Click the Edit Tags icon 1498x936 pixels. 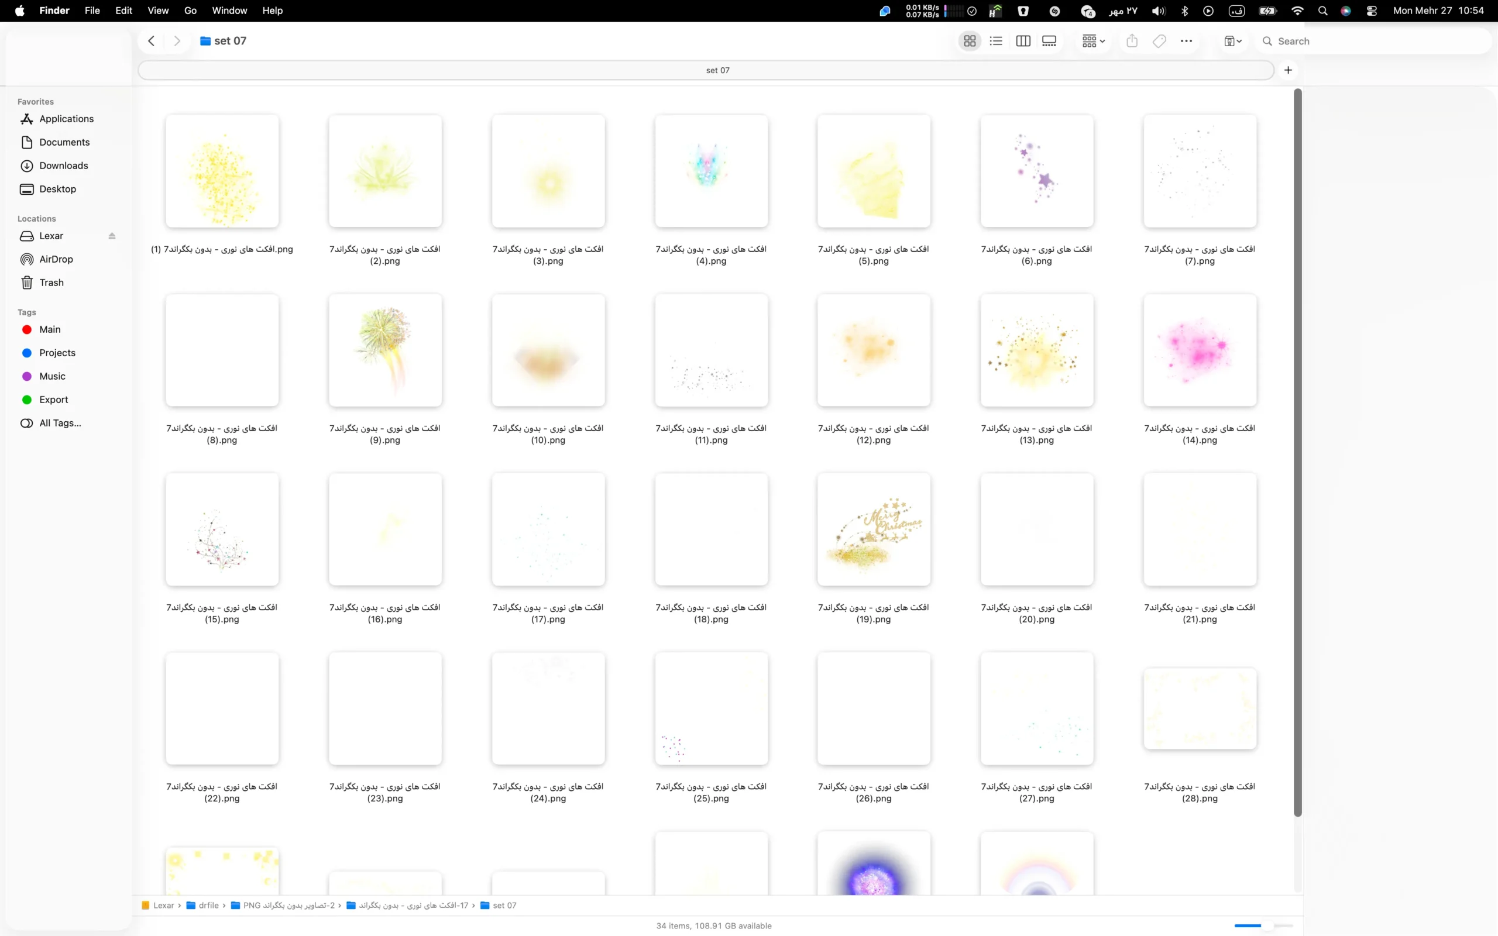(x=1159, y=41)
